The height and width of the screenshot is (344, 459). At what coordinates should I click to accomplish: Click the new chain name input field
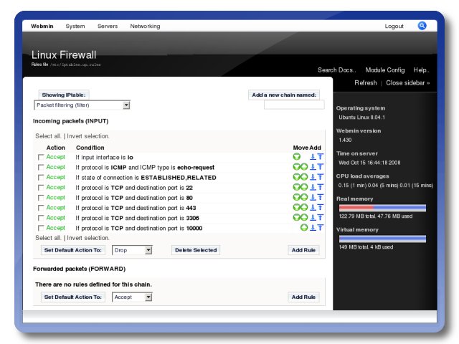point(284,105)
